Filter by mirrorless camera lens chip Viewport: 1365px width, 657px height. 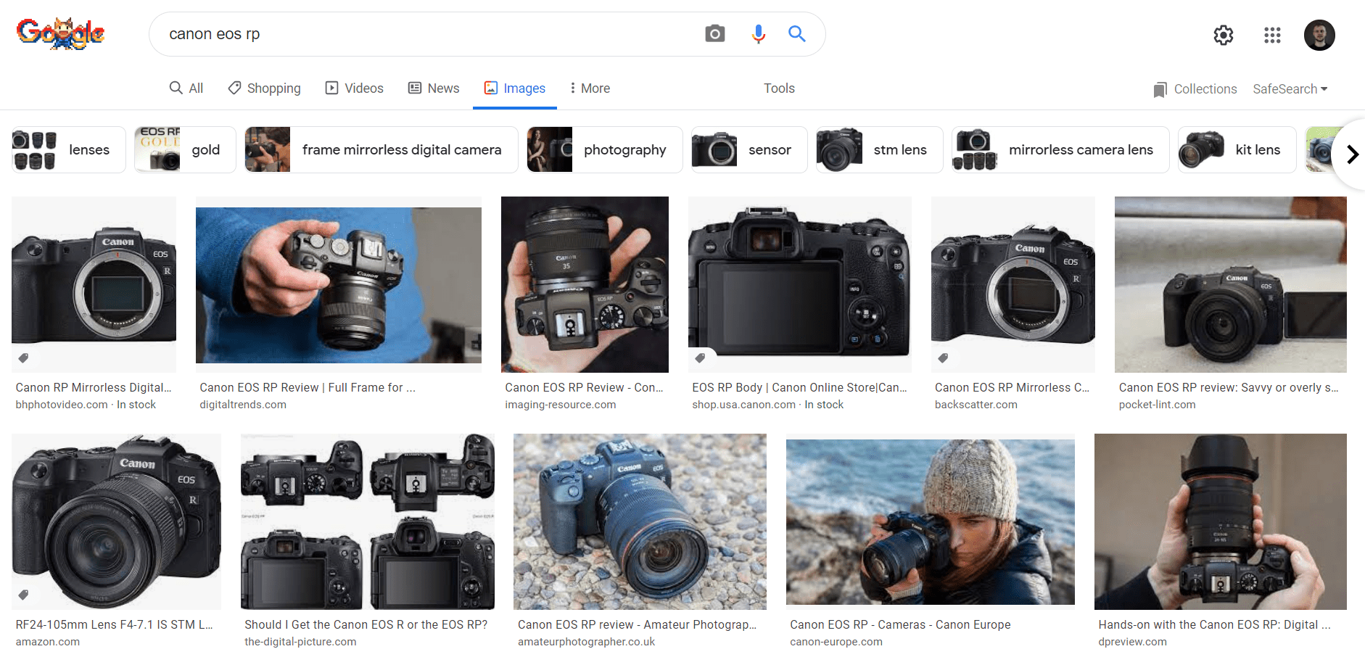[1060, 149]
